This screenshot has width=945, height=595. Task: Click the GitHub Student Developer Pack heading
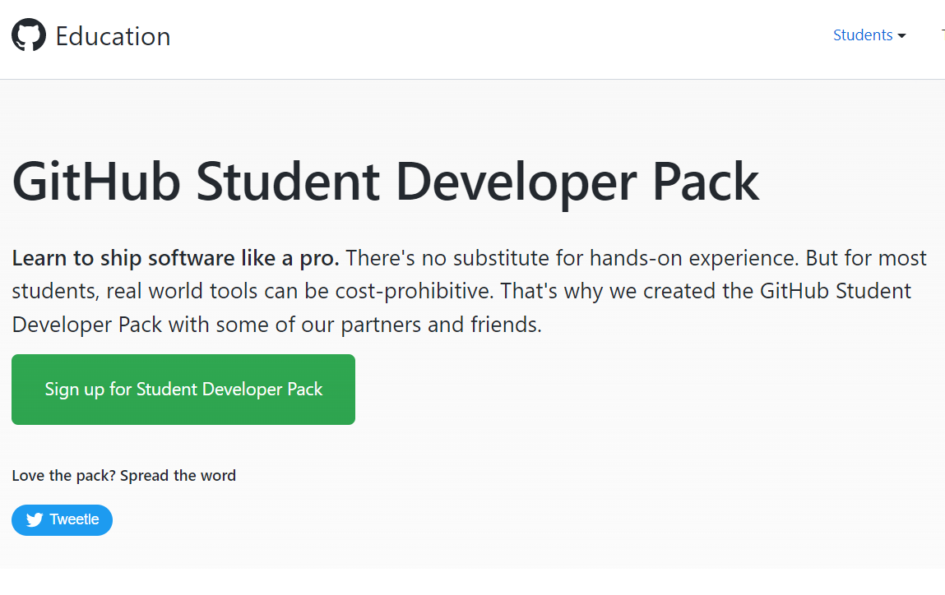coord(385,182)
